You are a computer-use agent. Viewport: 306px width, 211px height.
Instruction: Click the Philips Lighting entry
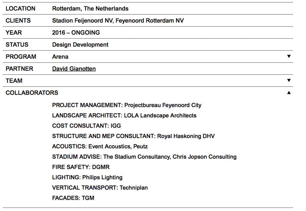(102, 177)
